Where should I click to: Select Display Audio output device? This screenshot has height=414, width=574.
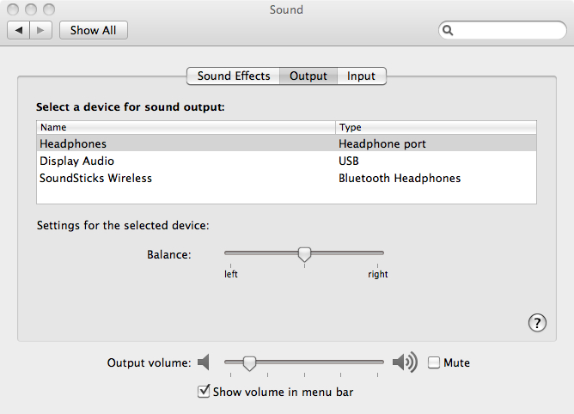pyautogui.click(x=76, y=161)
